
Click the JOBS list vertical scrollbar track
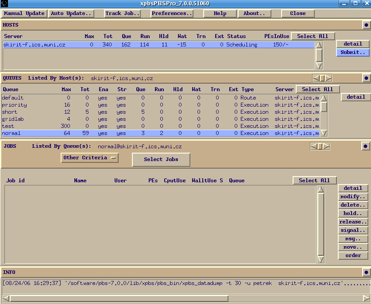click(321, 224)
